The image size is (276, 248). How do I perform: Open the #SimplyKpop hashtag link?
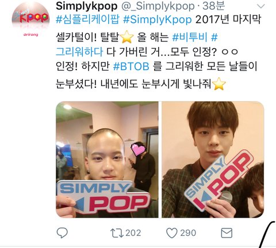click(158, 20)
